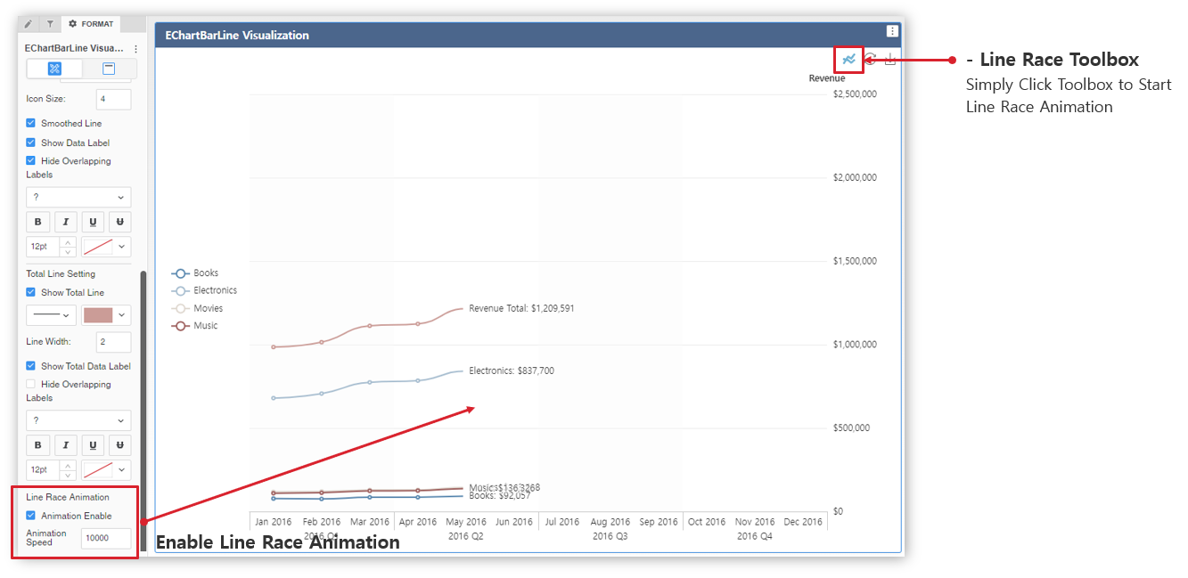The image size is (1188, 578).
Task: Click the refresh icon on the chart
Action: pos(870,59)
